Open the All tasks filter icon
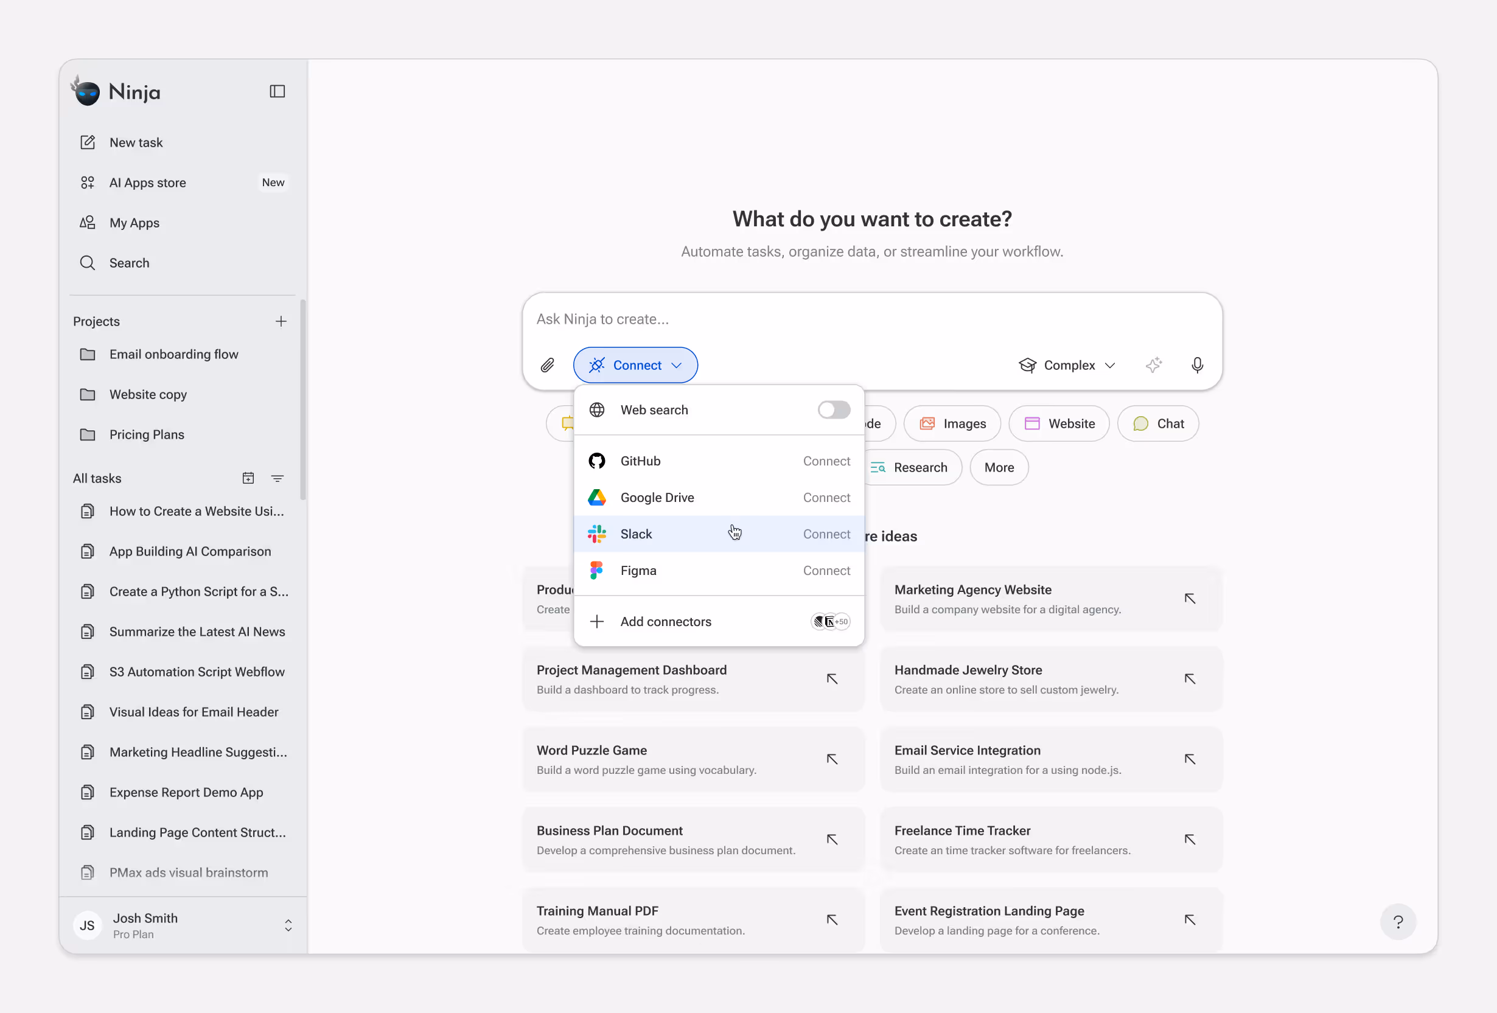Screen dimensions: 1497x1013 pos(277,478)
